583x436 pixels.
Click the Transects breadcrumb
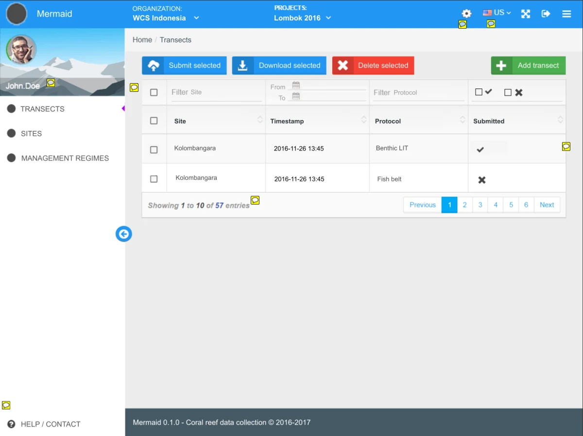[175, 40]
